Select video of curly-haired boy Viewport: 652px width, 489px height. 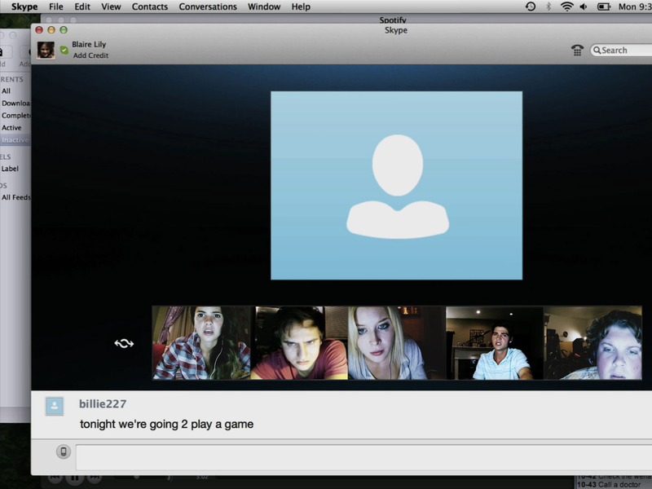click(593, 342)
